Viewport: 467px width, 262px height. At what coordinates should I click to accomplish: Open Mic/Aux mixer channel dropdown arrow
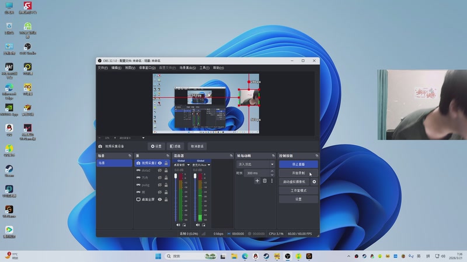208,165
